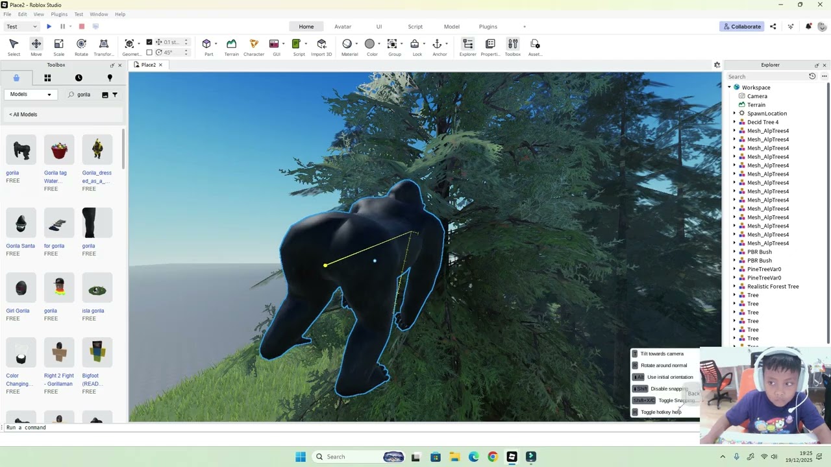Open the Toolbox Marketplace tab
The height and width of the screenshot is (467, 831).
(x=16, y=78)
